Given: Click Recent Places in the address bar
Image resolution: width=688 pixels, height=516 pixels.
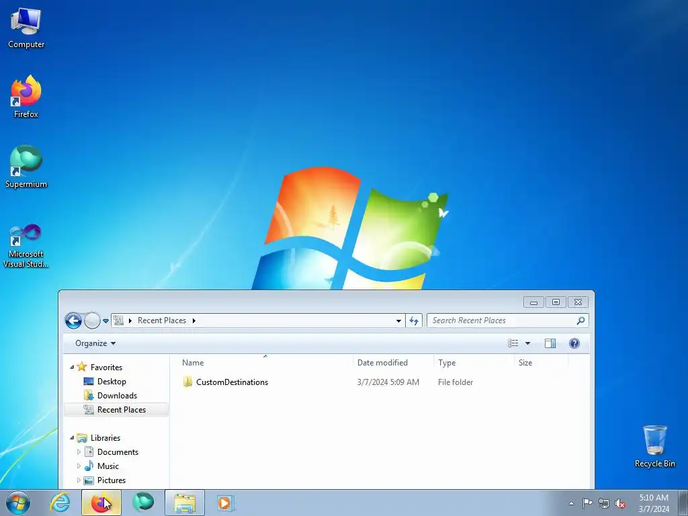Looking at the screenshot, I should [x=162, y=320].
